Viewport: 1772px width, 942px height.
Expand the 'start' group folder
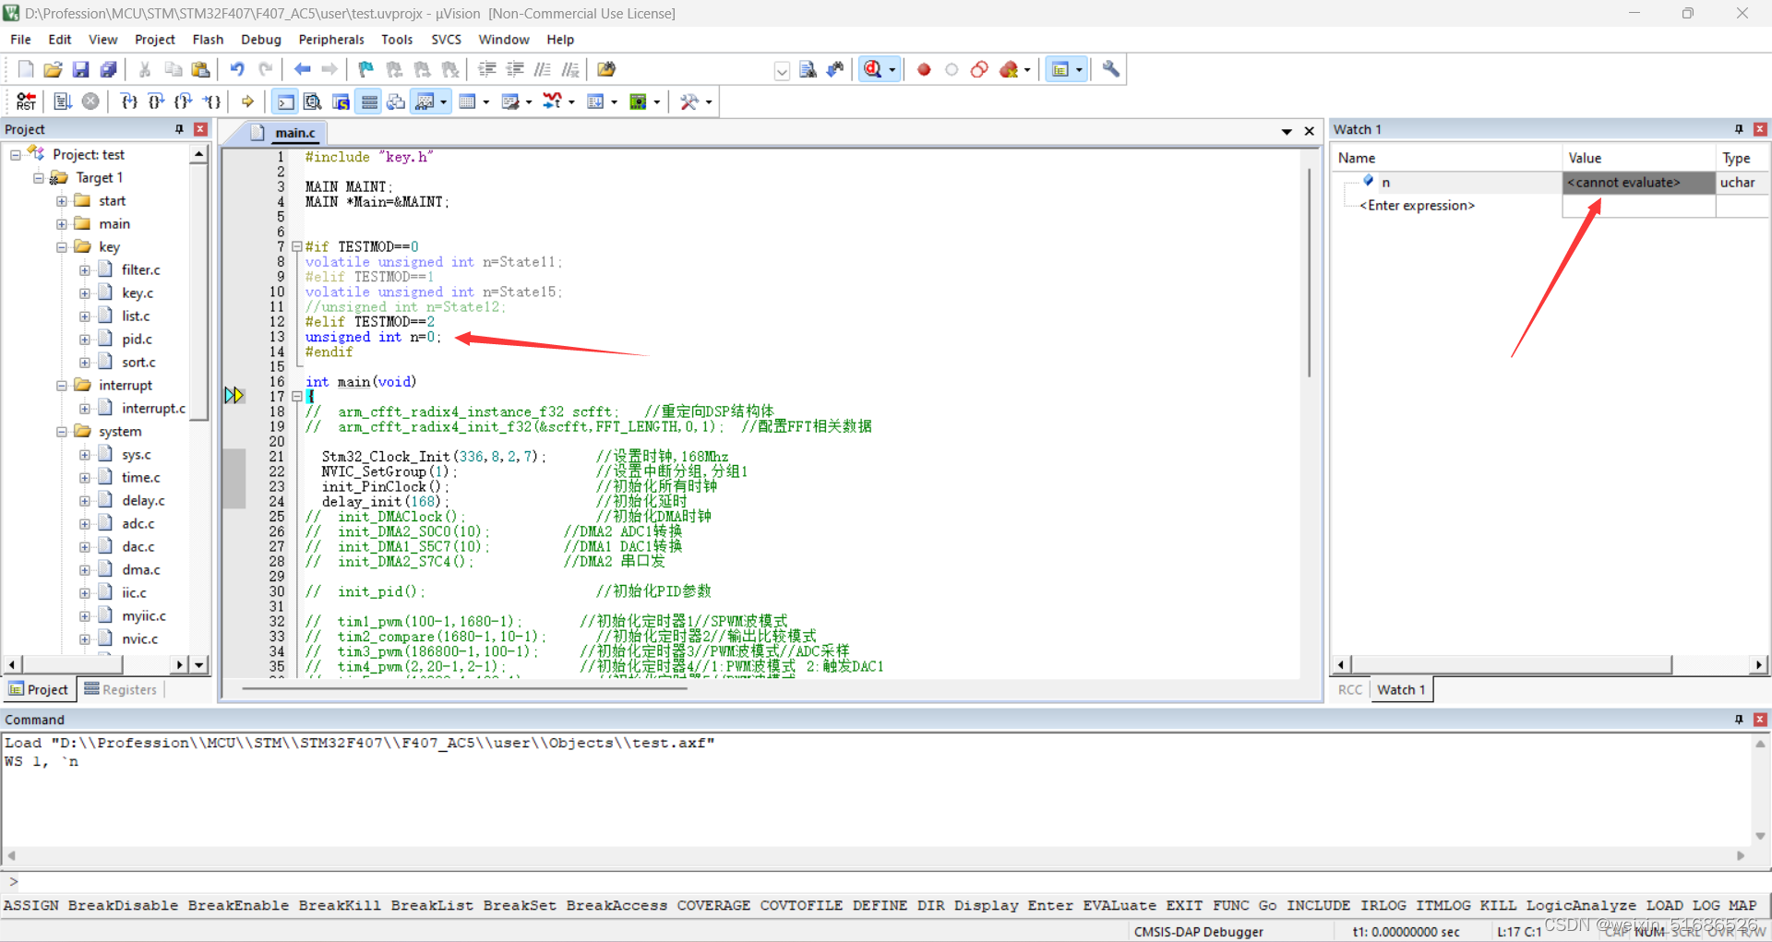[x=62, y=201]
